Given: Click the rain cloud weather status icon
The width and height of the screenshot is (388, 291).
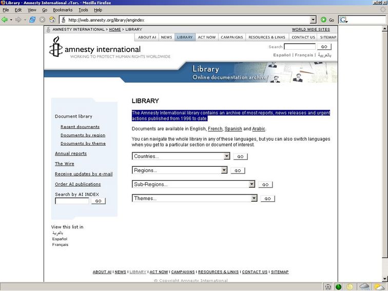Looking at the screenshot, I should tap(364, 287).
